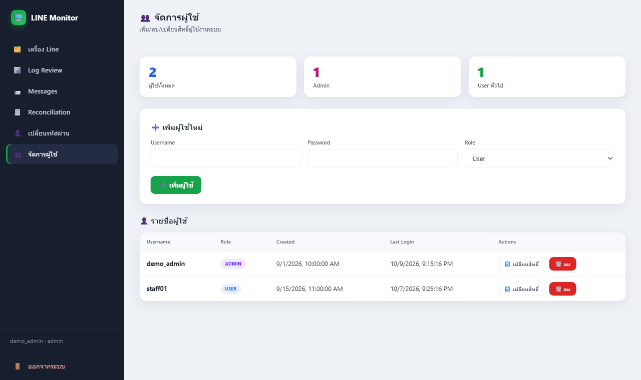
Task: Open the เครื่อง Line menu item
Action: [x=62, y=49]
